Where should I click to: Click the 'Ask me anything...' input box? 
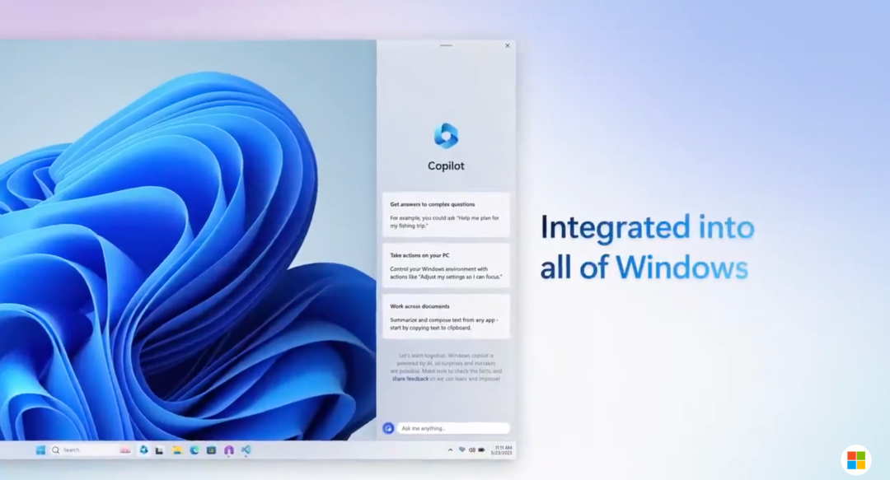(453, 428)
